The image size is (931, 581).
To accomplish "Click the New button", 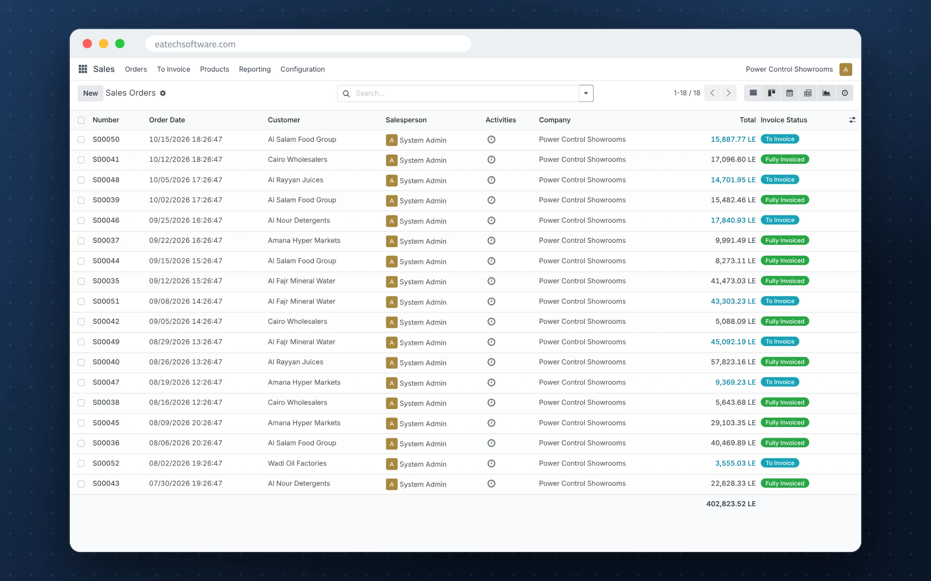I will [90, 93].
